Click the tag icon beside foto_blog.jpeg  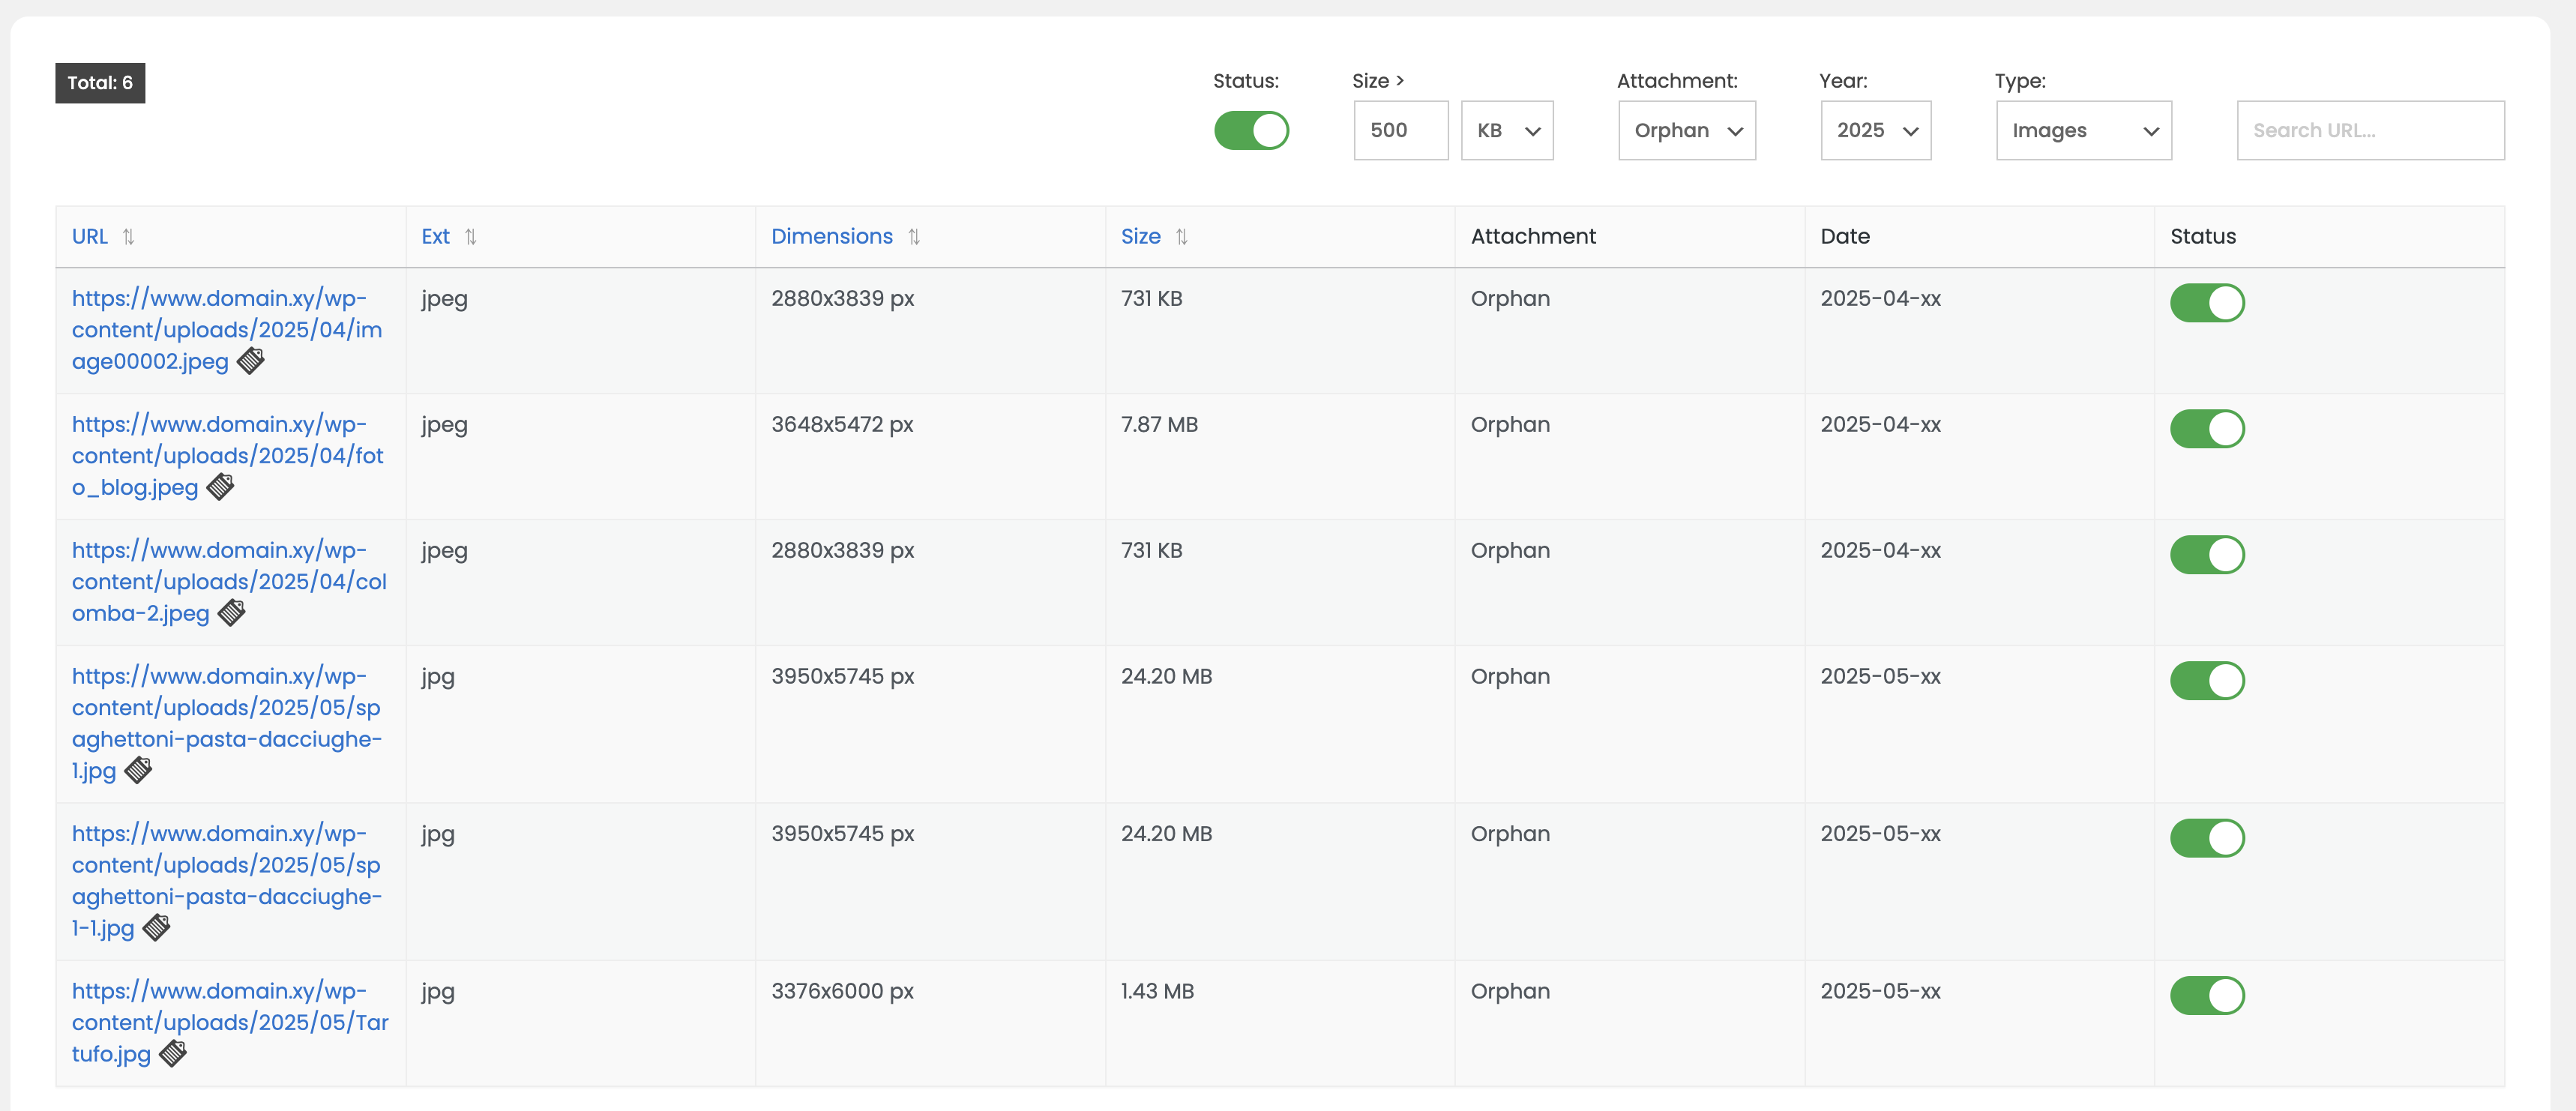pyautogui.click(x=220, y=487)
